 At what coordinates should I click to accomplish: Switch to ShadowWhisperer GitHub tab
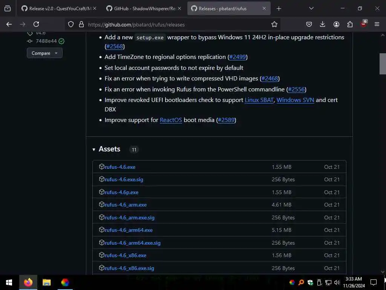point(144,8)
